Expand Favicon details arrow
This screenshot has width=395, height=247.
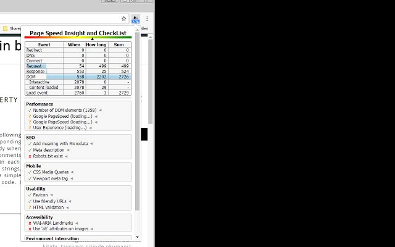(x=51, y=195)
